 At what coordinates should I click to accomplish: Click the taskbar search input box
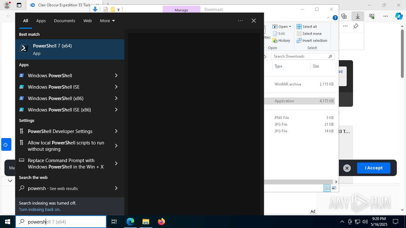coord(61,222)
